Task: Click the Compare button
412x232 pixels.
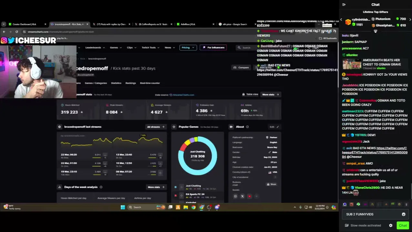Action: click(x=241, y=68)
